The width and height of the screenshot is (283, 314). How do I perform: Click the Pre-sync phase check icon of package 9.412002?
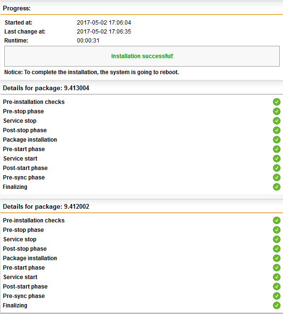click(x=276, y=296)
